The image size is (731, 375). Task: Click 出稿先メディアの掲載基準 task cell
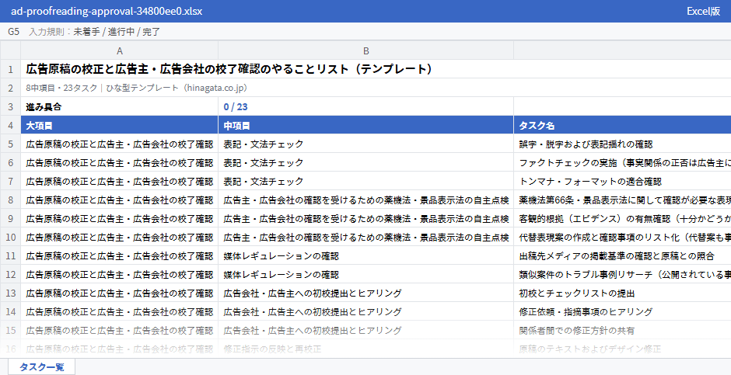coord(622,256)
